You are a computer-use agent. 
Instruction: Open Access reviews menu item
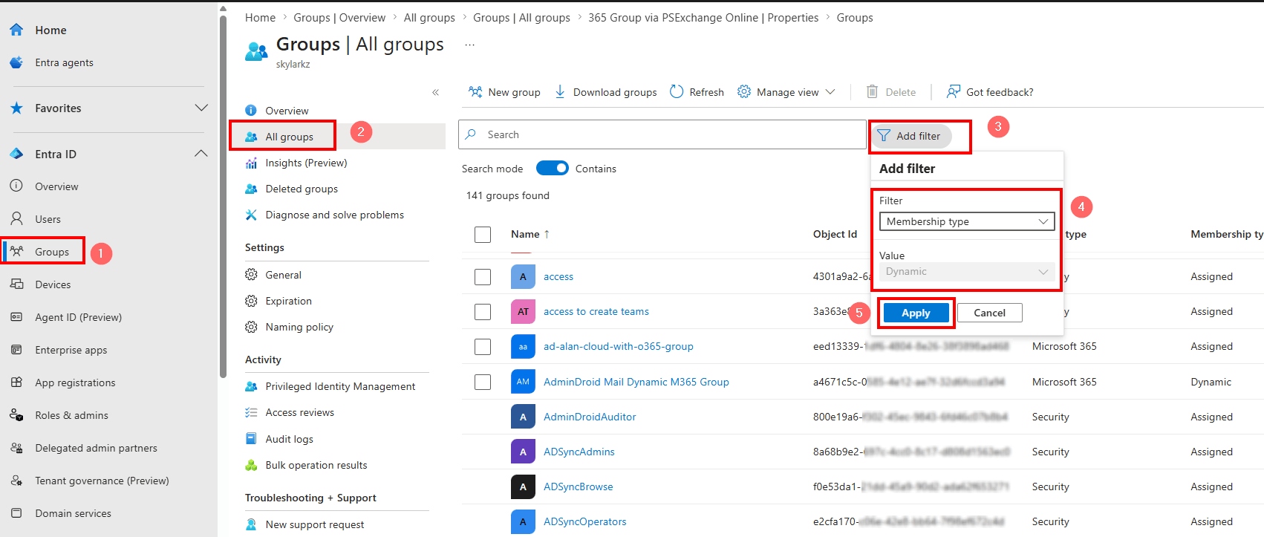[299, 412]
